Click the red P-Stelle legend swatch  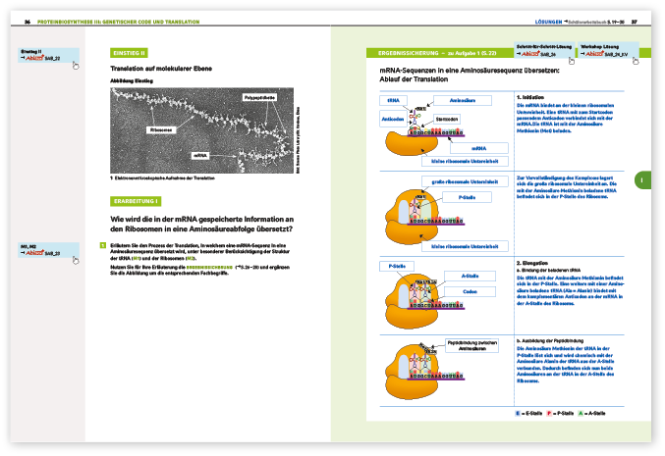pyautogui.click(x=547, y=414)
